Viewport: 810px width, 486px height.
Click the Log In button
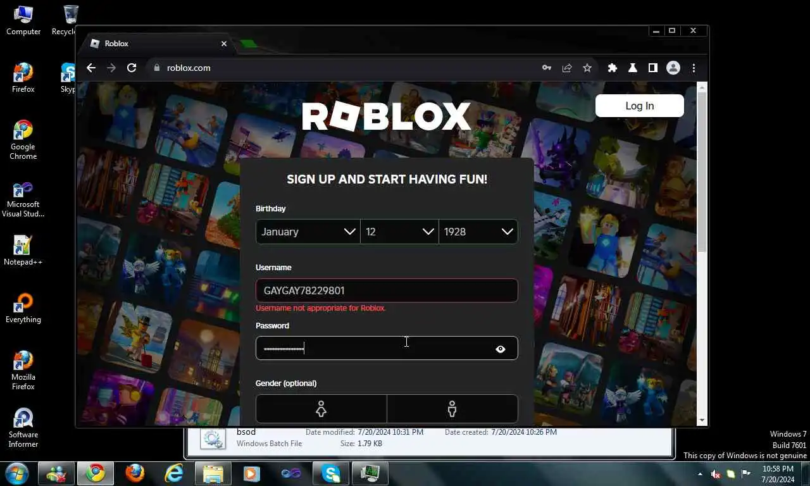click(640, 106)
